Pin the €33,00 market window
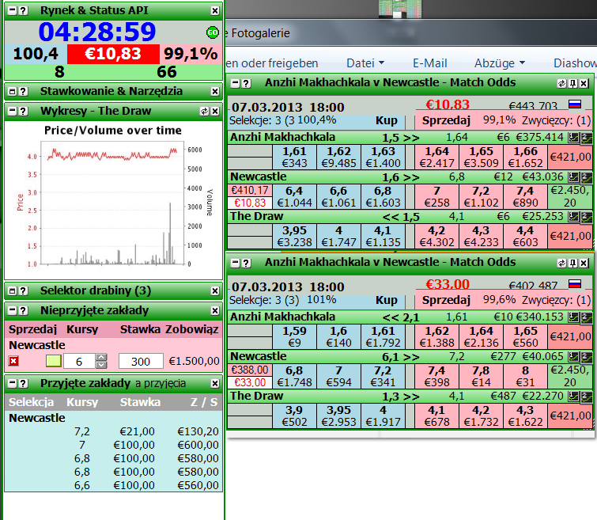The height and width of the screenshot is (520, 597). [x=573, y=263]
